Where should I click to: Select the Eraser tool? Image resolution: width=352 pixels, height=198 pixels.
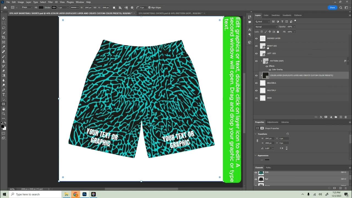point(4,71)
